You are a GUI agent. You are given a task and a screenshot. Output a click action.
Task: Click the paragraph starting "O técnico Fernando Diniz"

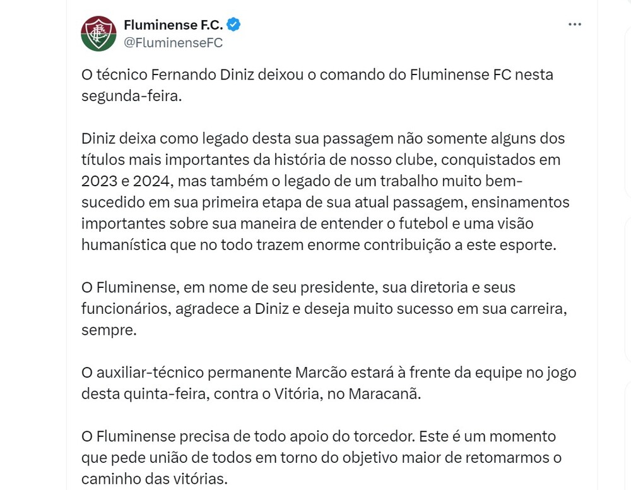point(315,85)
